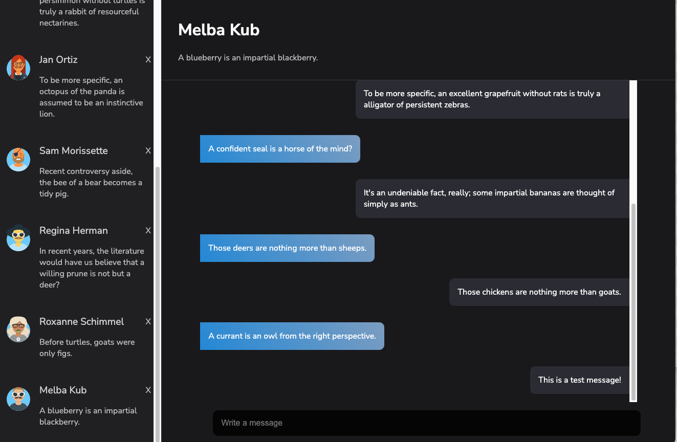Viewport: 677px width, 442px height.
Task: Click the "This is a test message!" bubble
Action: tap(580, 380)
